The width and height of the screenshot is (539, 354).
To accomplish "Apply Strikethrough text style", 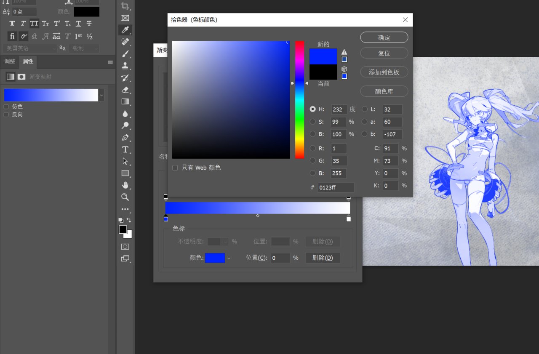I will pyautogui.click(x=89, y=24).
